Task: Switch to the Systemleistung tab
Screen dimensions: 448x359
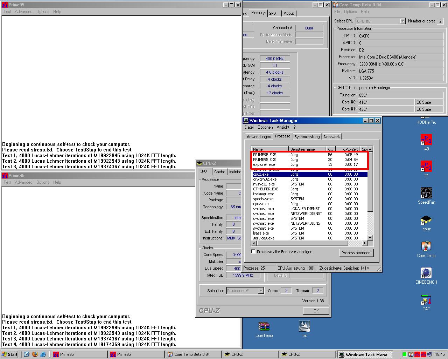Action: 307,137
